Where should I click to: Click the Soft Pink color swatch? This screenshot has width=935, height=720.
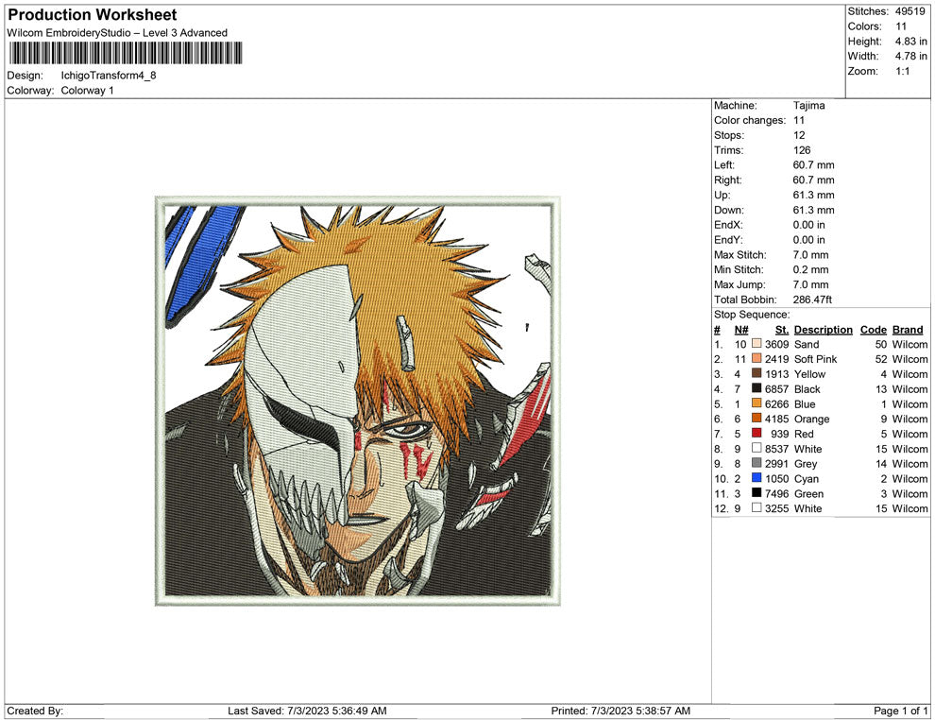[756, 358]
